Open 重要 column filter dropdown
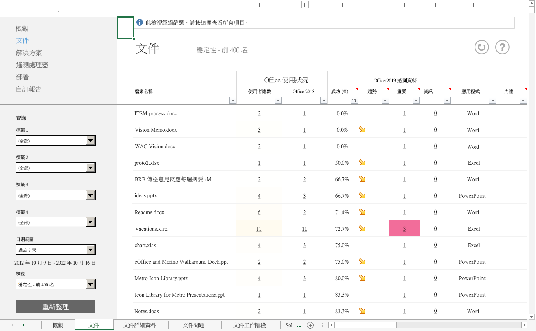The height and width of the screenshot is (331, 536). (x=416, y=100)
